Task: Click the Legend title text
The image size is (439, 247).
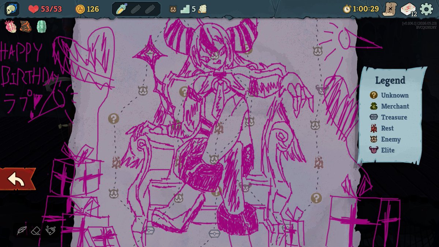Action: (390, 81)
